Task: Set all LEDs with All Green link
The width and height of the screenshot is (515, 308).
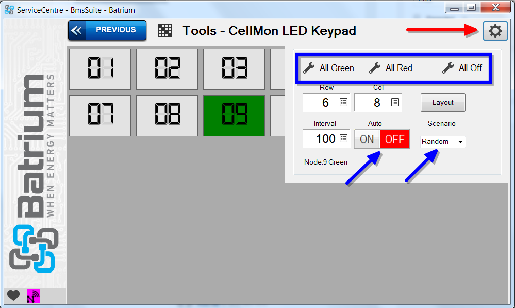Action: [x=337, y=68]
